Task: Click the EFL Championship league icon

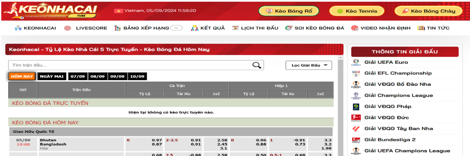Action: coord(356,73)
